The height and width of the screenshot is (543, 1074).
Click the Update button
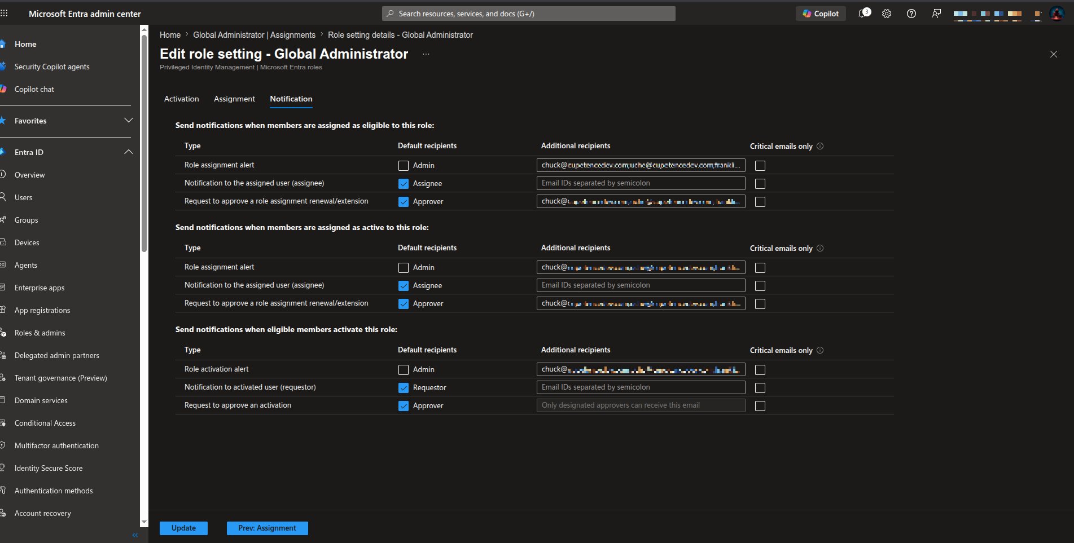pos(183,528)
